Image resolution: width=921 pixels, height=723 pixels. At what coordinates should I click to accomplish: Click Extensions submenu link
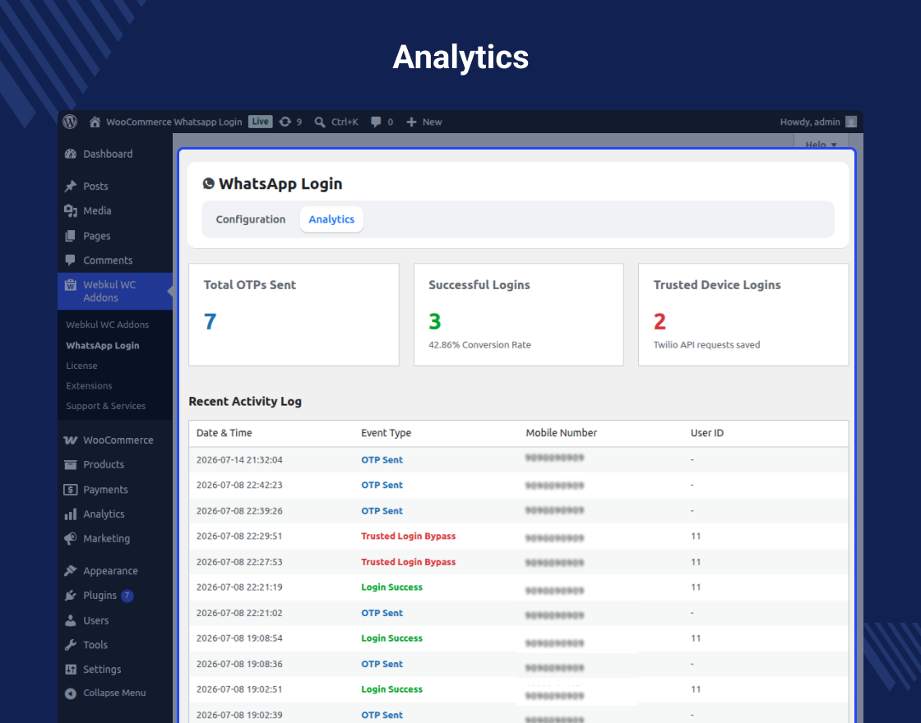point(90,386)
